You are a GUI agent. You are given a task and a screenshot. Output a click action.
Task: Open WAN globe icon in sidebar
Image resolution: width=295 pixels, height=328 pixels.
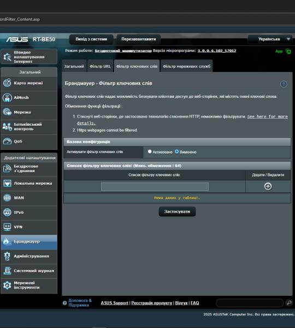click(x=7, y=198)
